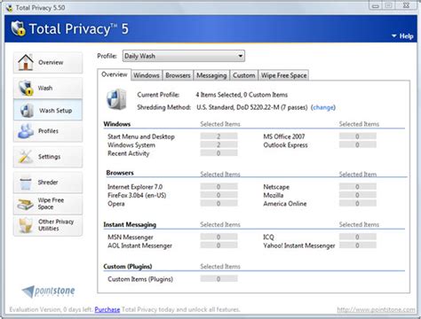The image size is (421, 319).
Task: Click the Browsers section heading
Action: coord(120,173)
